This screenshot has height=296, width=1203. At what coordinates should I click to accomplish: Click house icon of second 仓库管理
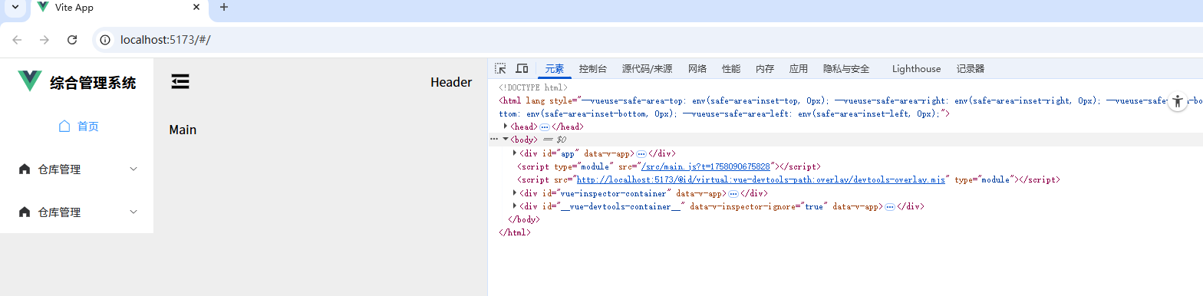(x=24, y=212)
